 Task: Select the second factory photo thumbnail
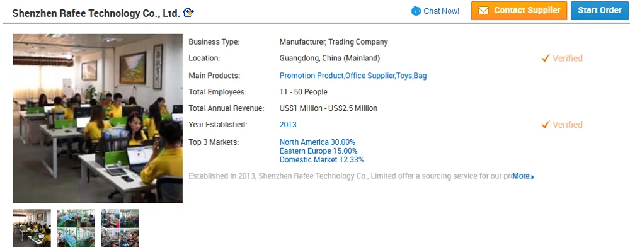(x=76, y=228)
